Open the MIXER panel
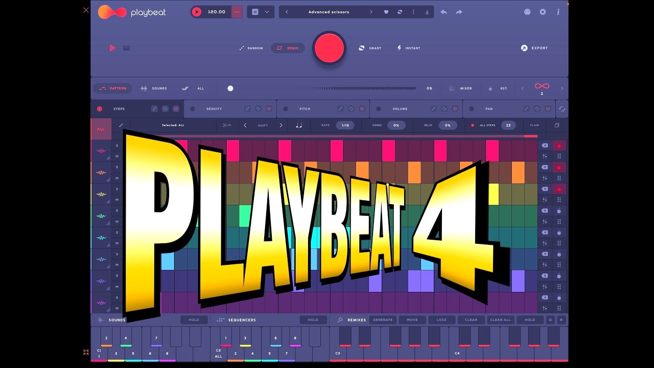Image resolution: width=654 pixels, height=368 pixels. pyautogui.click(x=460, y=88)
